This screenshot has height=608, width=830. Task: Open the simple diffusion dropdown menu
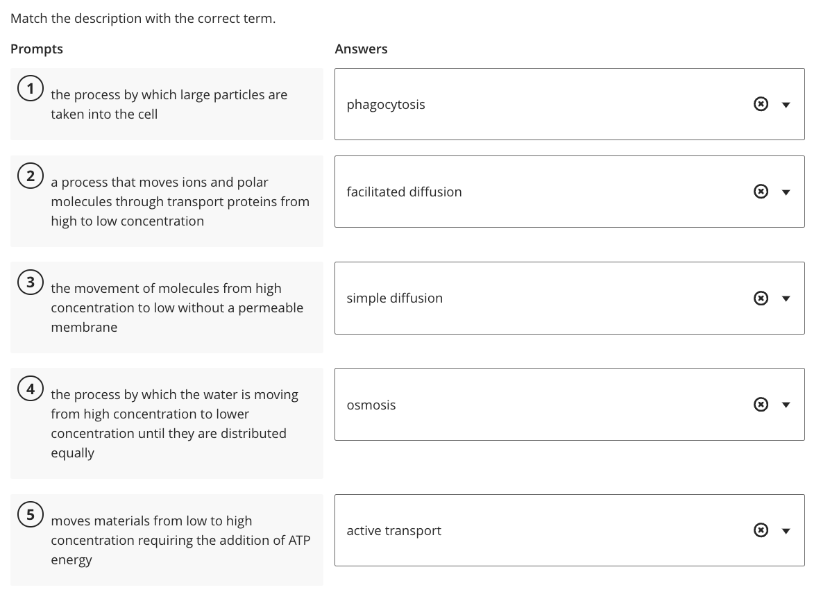pos(786,298)
